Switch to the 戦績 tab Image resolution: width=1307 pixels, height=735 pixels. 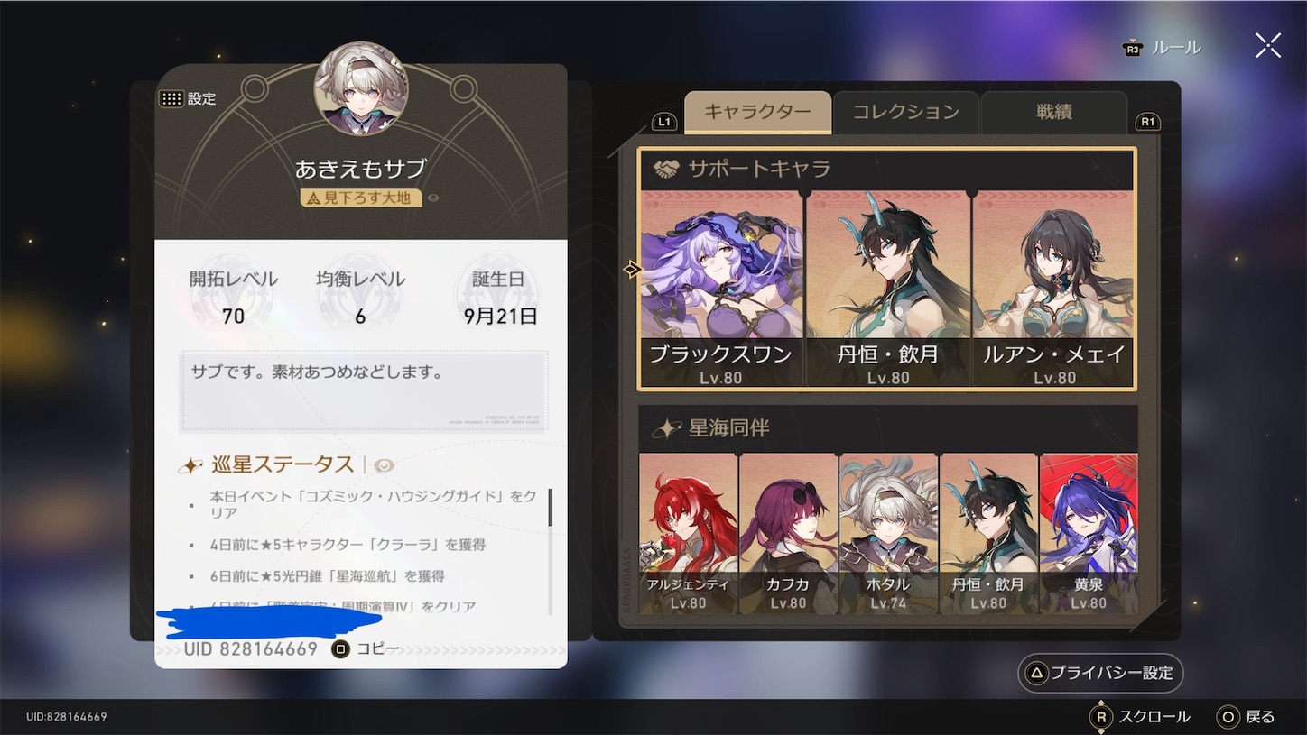click(1053, 112)
